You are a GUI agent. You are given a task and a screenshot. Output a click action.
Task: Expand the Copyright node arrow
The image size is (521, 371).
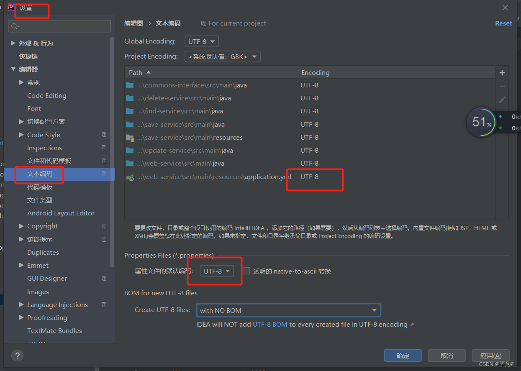[x=21, y=226]
